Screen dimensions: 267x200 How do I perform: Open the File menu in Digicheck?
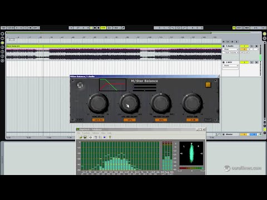78,133
